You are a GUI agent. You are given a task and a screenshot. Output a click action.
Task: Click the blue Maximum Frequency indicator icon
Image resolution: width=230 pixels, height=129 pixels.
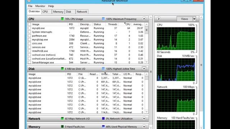[x=103, y=19]
